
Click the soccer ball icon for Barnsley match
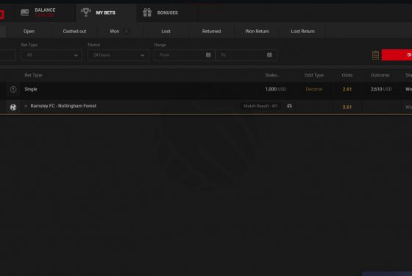point(13,107)
